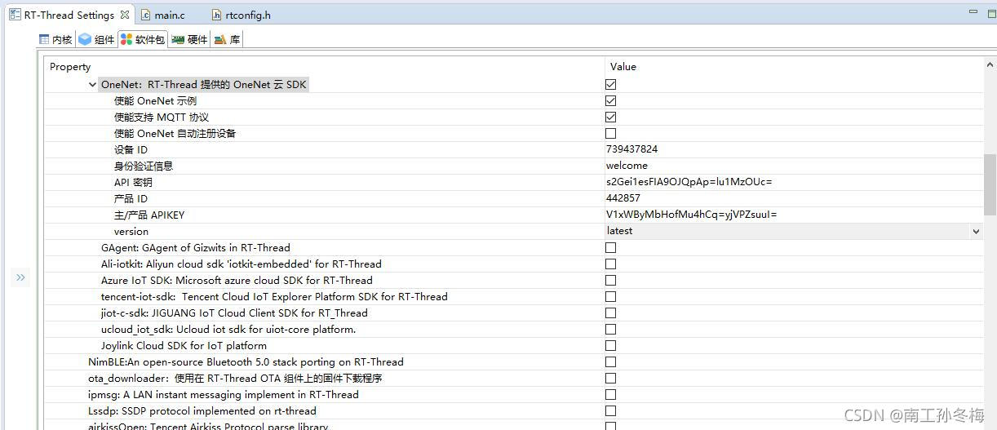Click the scrollbar up arrow
The width and height of the screenshot is (997, 430).
[990, 64]
